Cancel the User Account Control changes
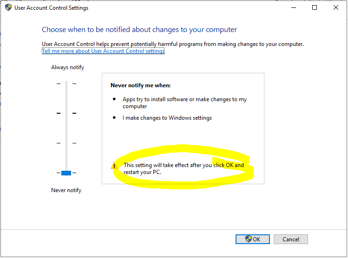This screenshot has width=348, height=258. [291, 239]
